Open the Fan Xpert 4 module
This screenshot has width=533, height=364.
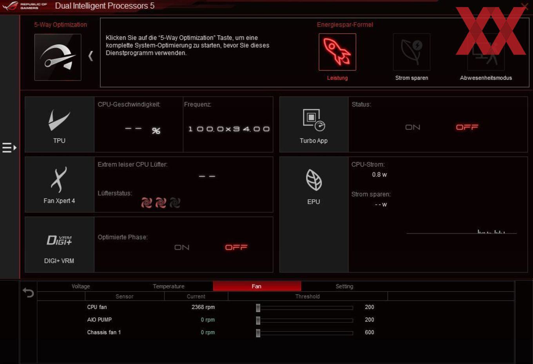[x=60, y=185]
